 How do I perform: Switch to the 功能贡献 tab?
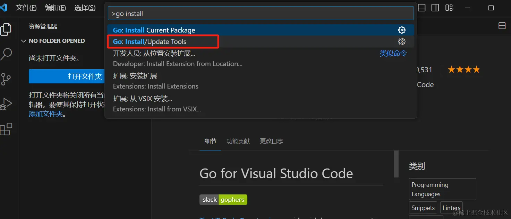[238, 141]
